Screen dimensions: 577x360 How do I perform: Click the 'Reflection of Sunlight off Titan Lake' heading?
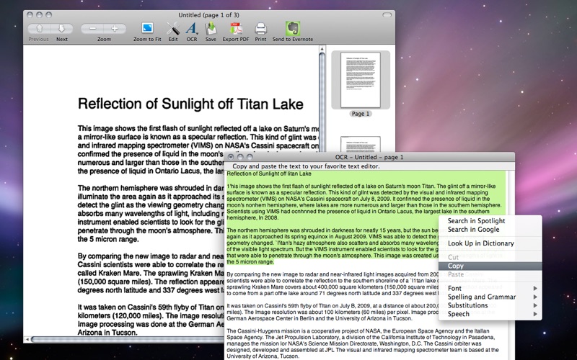click(190, 104)
